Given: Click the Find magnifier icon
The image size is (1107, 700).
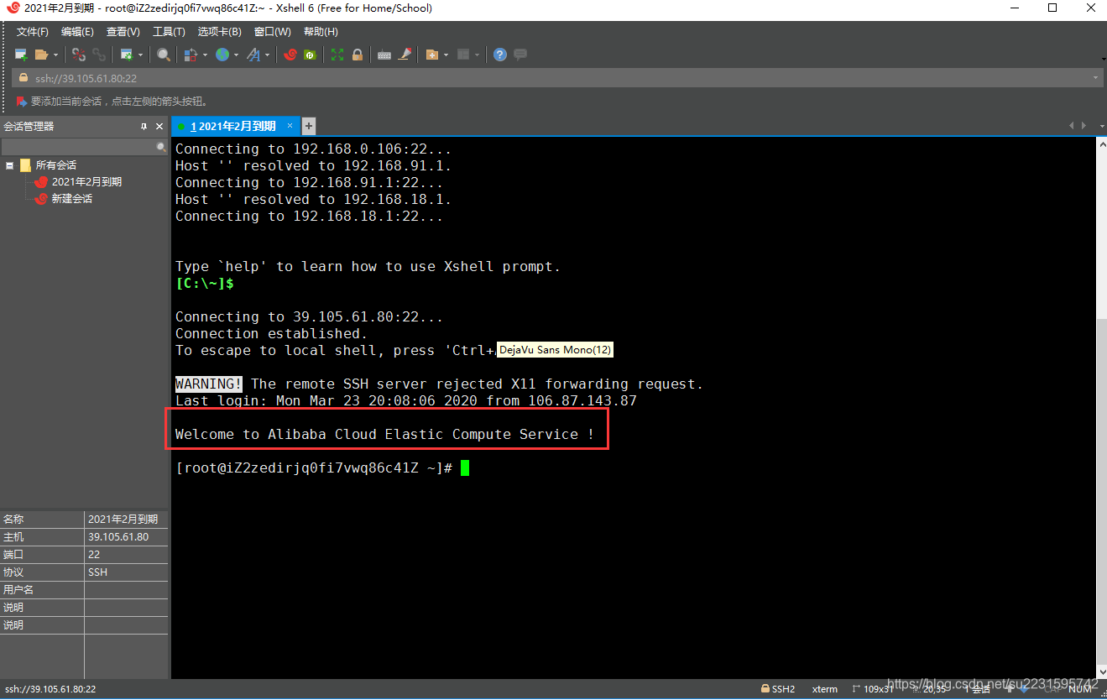Looking at the screenshot, I should 164,55.
